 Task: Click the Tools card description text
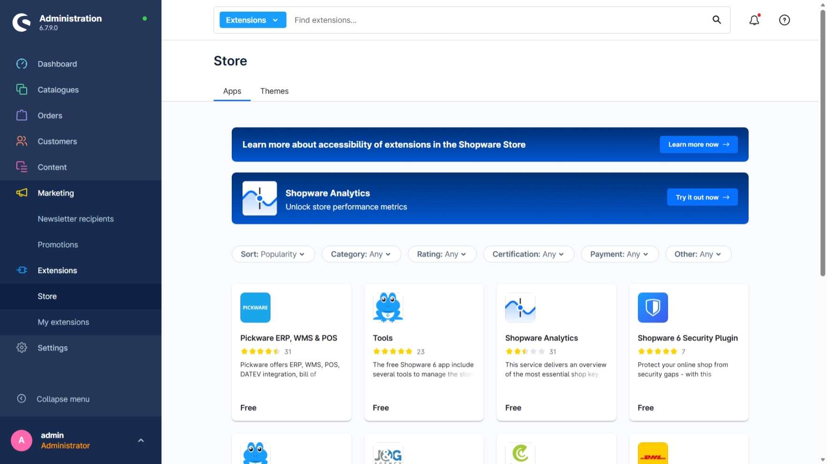424,369
